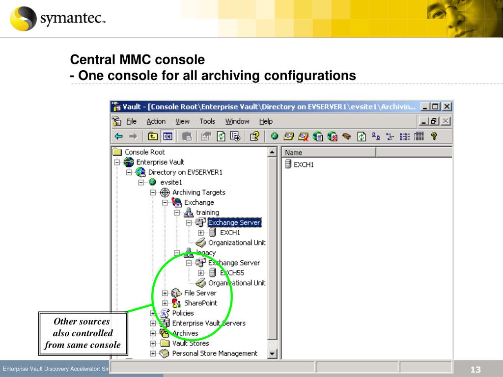Go up one level with folder icon
Viewport: 503px width, 377px height.
tap(153, 136)
